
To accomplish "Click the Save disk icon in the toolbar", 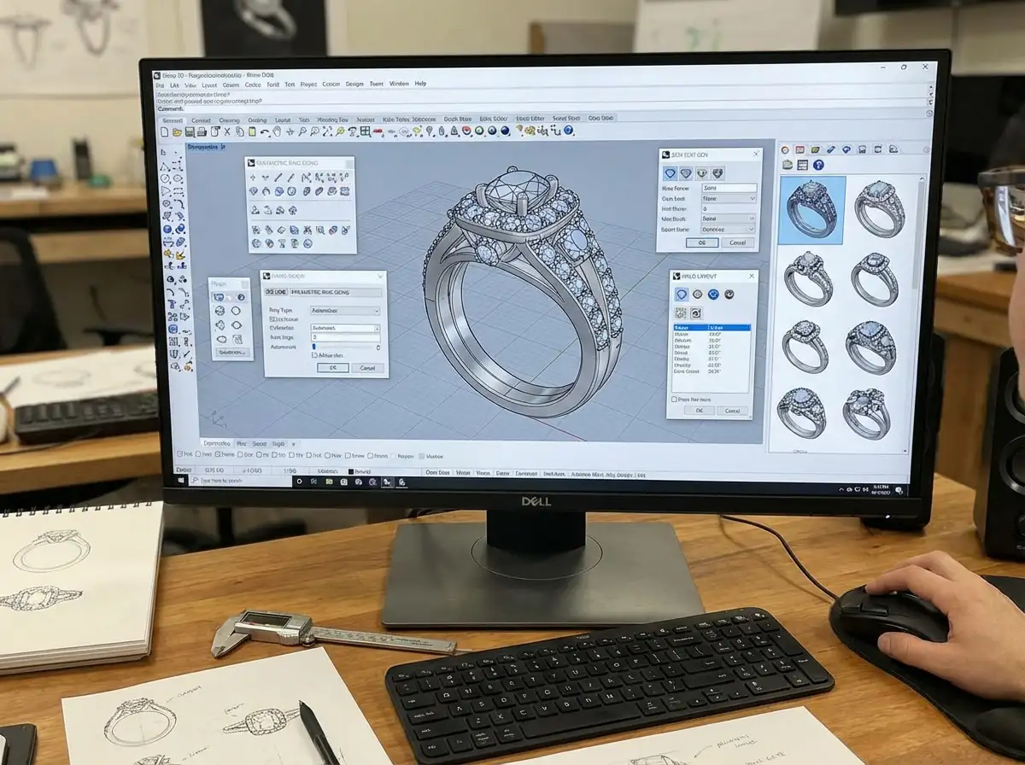I will coord(190,132).
